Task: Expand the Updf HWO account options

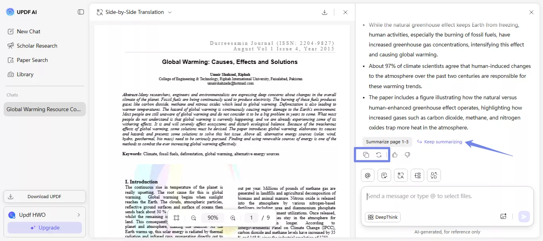Action: click(x=78, y=215)
